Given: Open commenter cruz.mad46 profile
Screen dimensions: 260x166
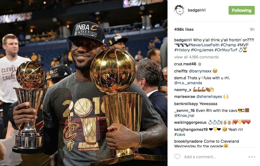Looking at the screenshot, I should coord(185,64).
